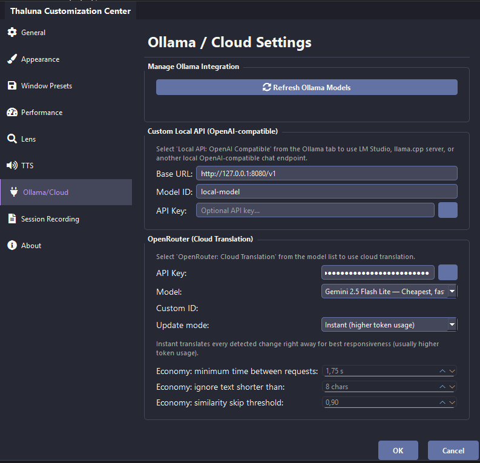480x463 pixels.
Task: Click the OpenRouter API Key password field
Action: click(x=378, y=273)
